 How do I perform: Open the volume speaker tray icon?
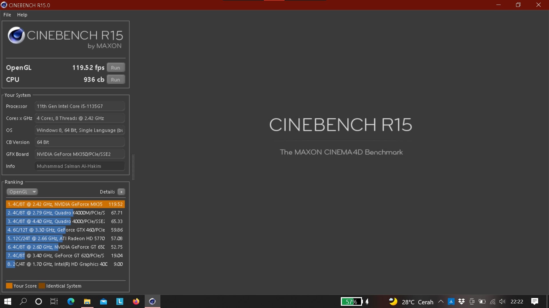502,301
